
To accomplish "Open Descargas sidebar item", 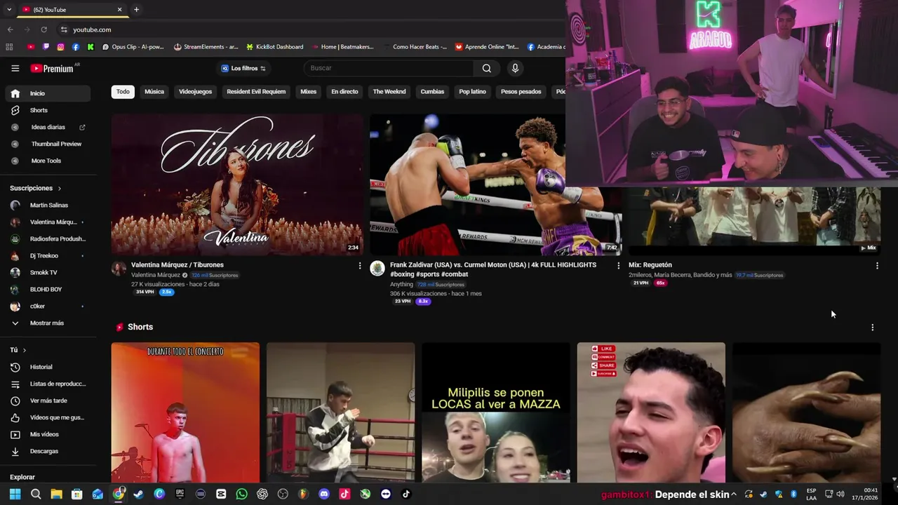I will point(48,451).
